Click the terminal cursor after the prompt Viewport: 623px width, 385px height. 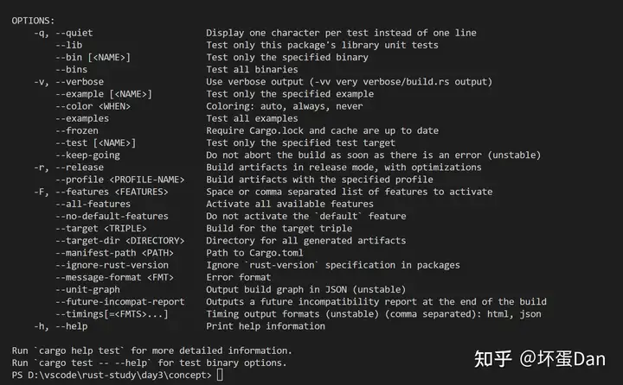click(x=220, y=375)
